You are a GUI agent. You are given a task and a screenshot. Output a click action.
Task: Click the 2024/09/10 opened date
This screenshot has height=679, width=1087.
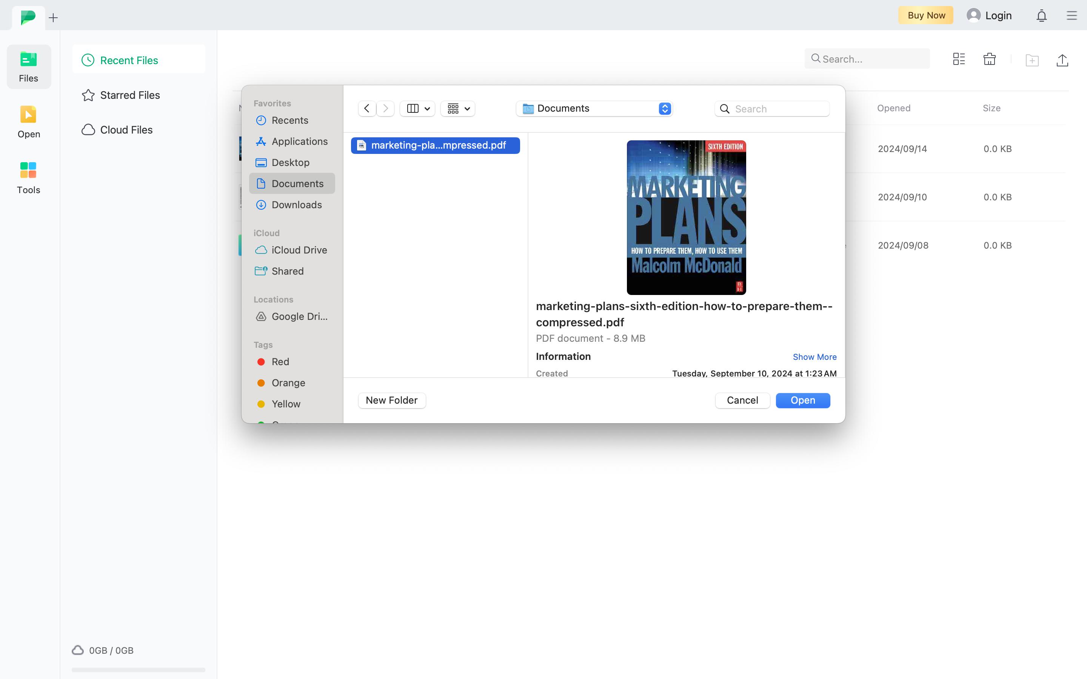tap(902, 197)
